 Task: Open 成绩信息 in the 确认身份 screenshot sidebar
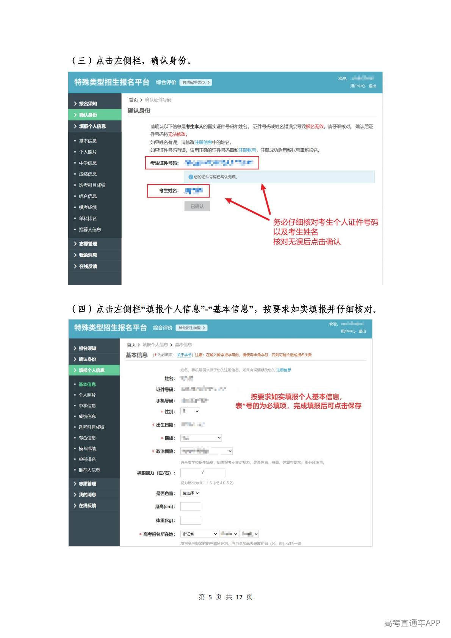tap(88, 174)
